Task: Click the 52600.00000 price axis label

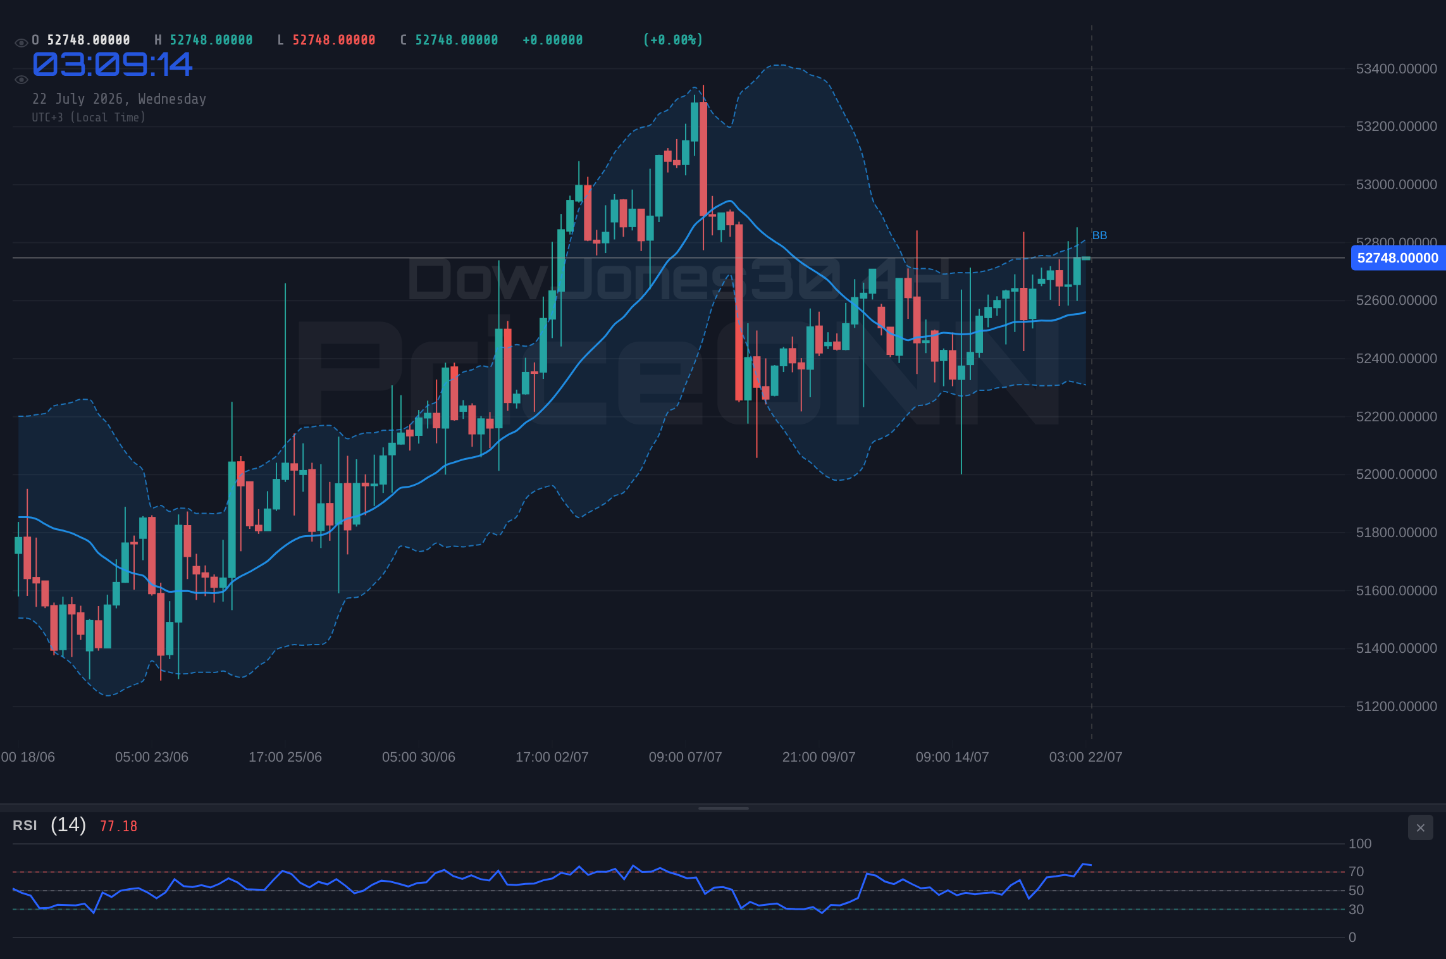Action: (1397, 300)
